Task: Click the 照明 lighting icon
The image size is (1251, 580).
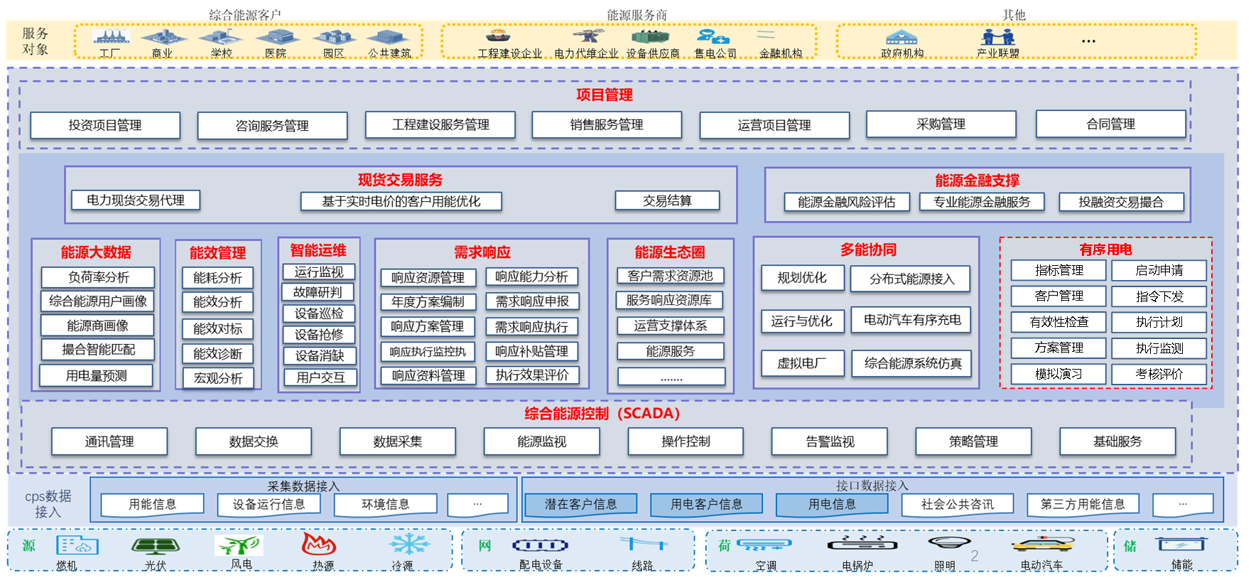Action: pyautogui.click(x=949, y=544)
